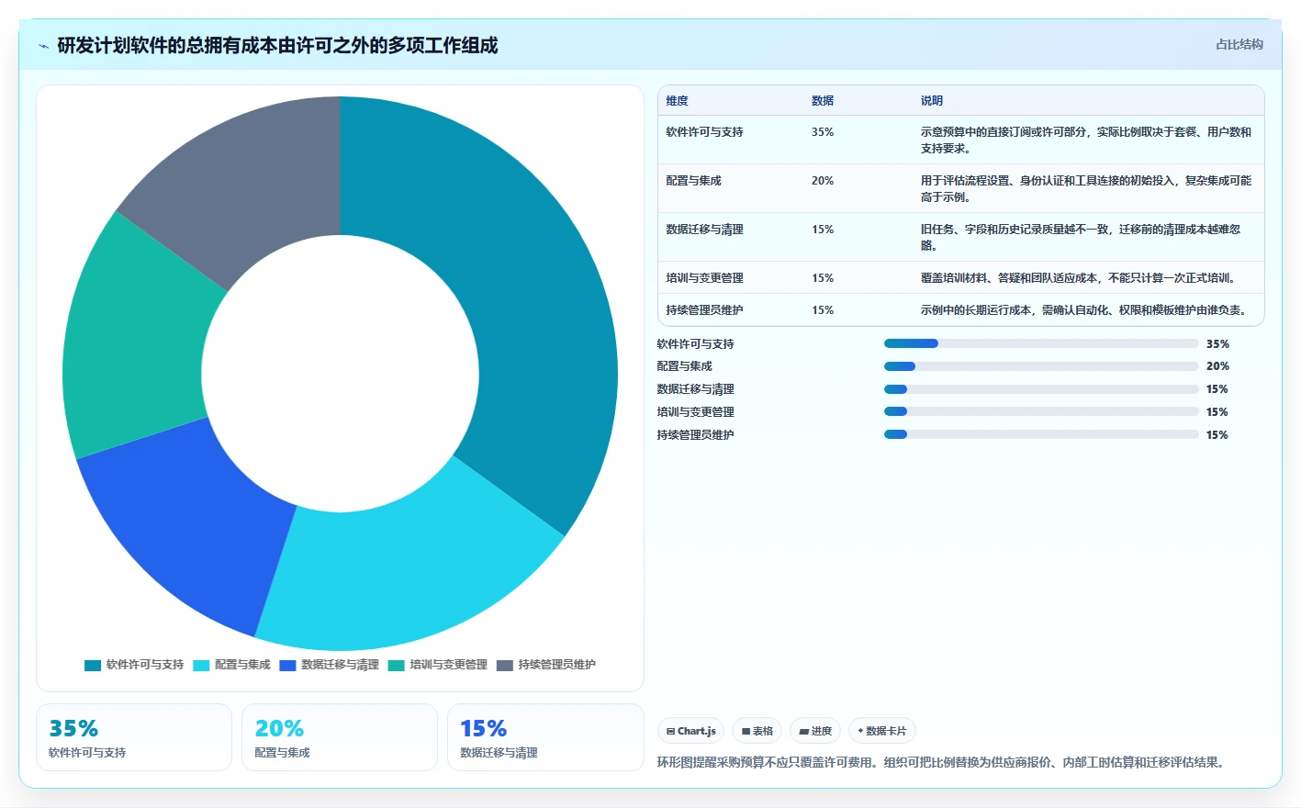Click the description starting 覆盖培训材料
Screen dimensions: 1301x808
click(x=1080, y=278)
